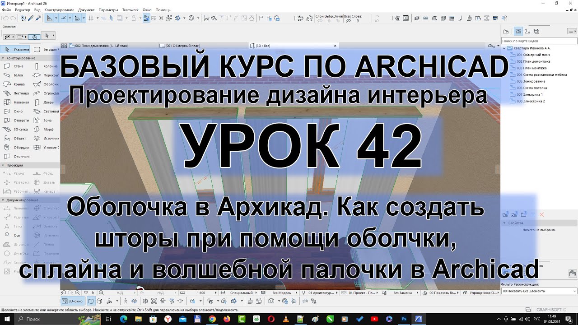Select the 3D-сетка (Mesh) tool
The image size is (578, 325).
click(15, 130)
